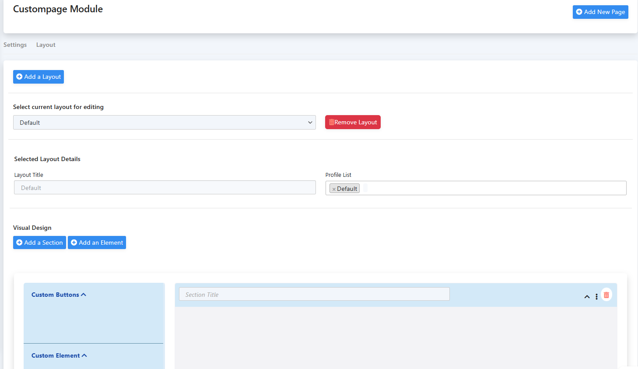Click the plus icon on Add a Layout
This screenshot has height=369, width=638.
click(x=19, y=77)
